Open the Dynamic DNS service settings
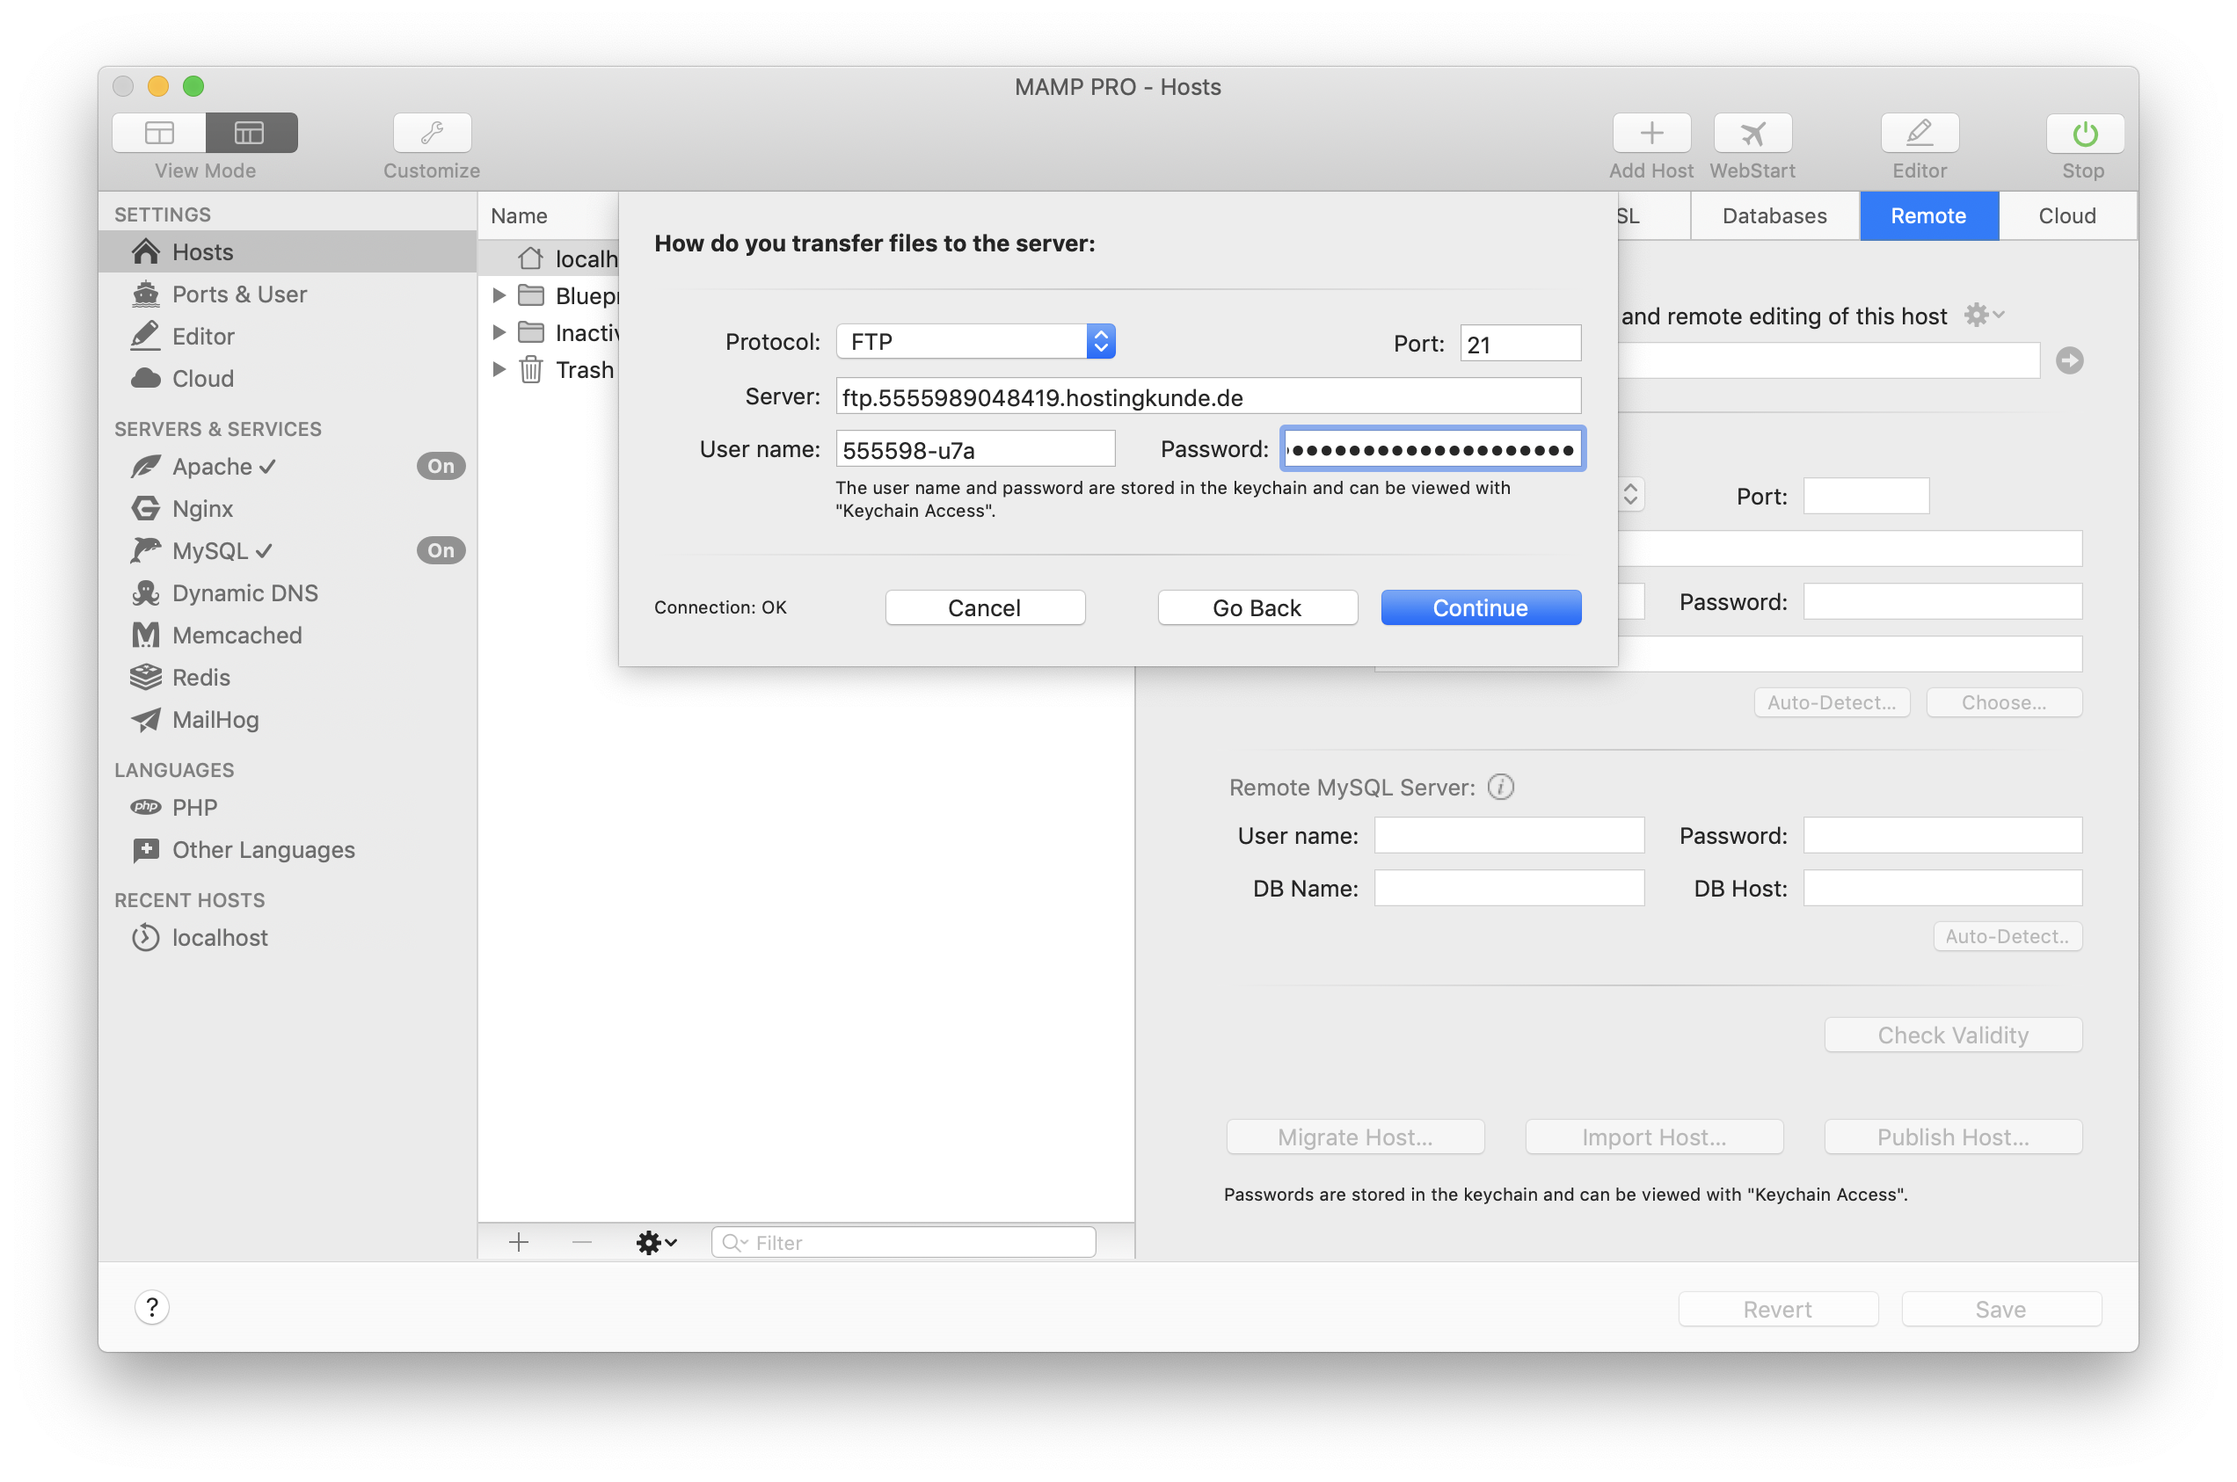Viewport: 2237px width, 1482px height. click(244, 592)
